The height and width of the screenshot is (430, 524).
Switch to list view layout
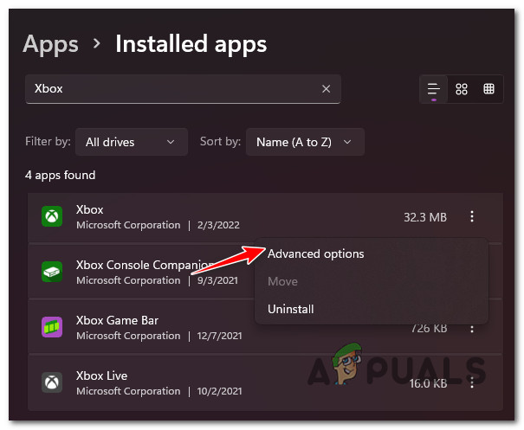coord(434,89)
